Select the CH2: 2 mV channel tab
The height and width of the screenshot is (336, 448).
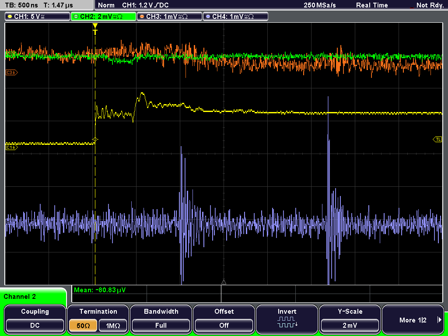(103, 17)
